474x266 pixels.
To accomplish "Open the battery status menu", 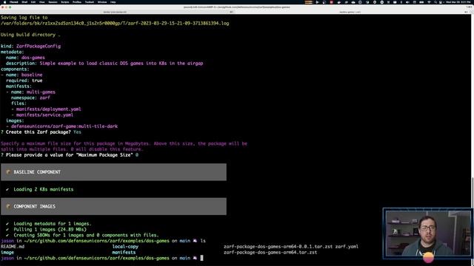I will point(421,2).
